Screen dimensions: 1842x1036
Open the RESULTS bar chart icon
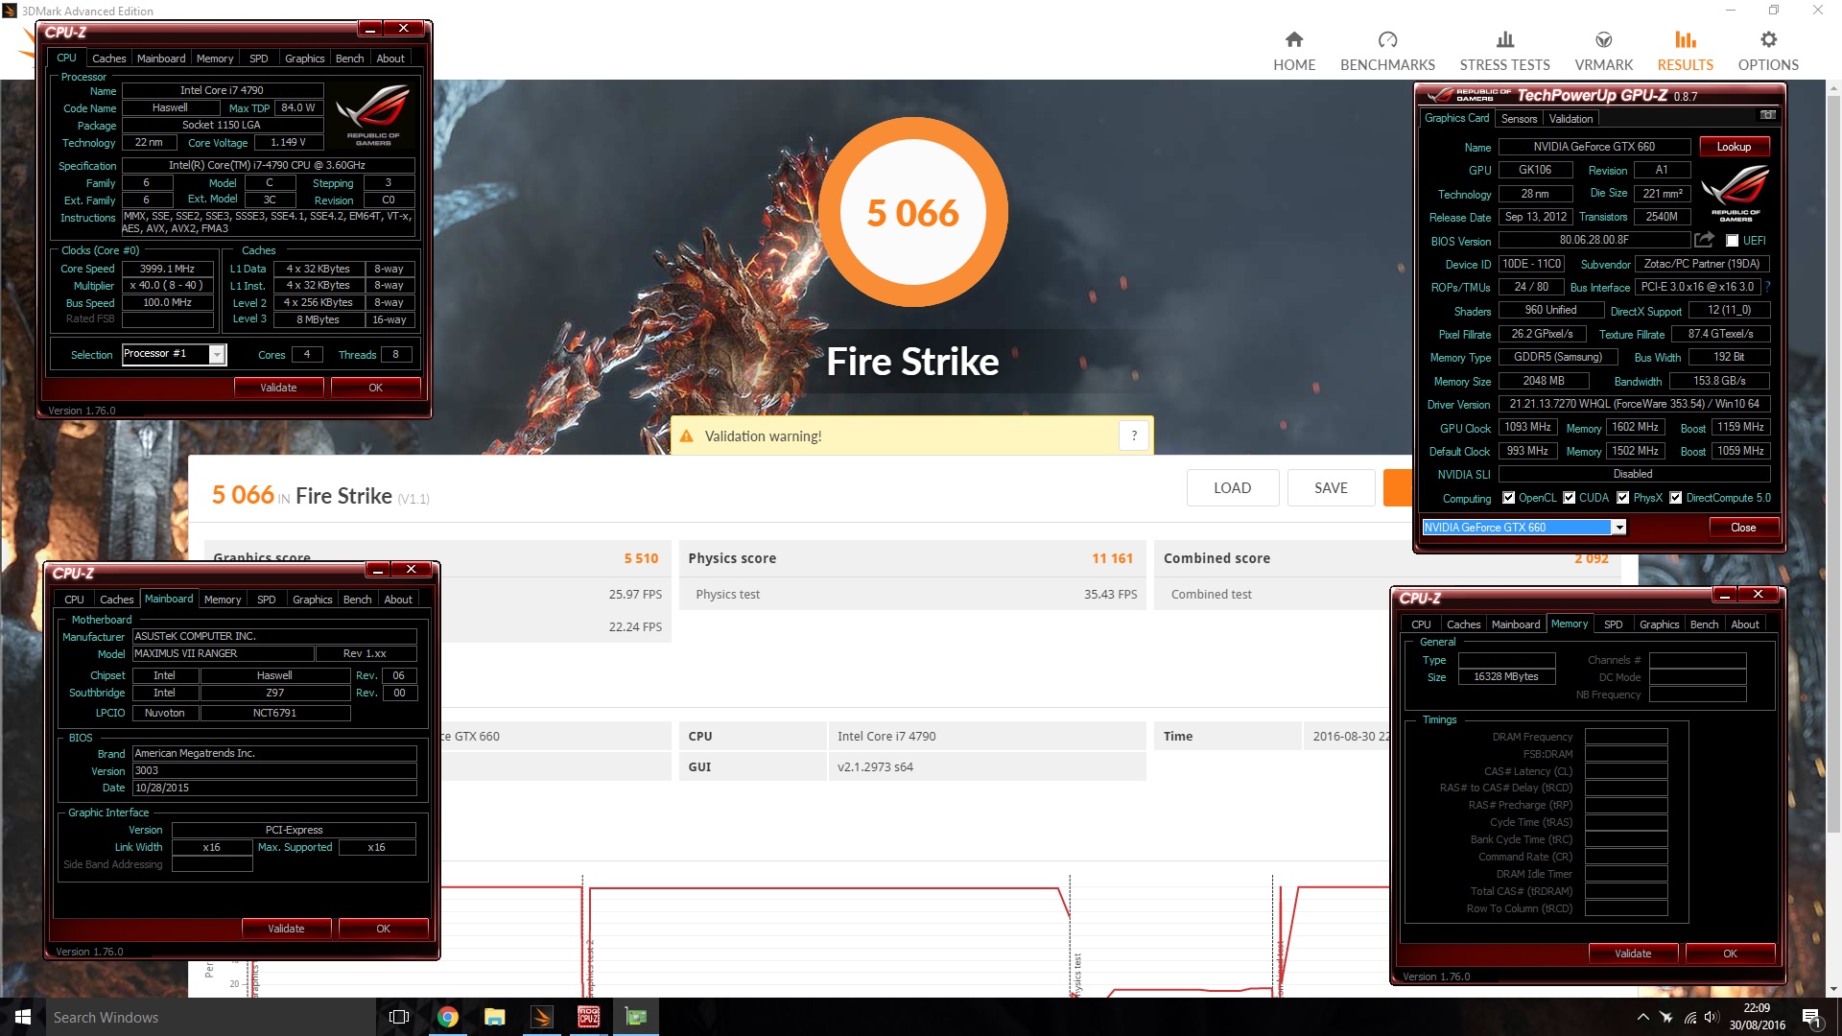[x=1685, y=39]
